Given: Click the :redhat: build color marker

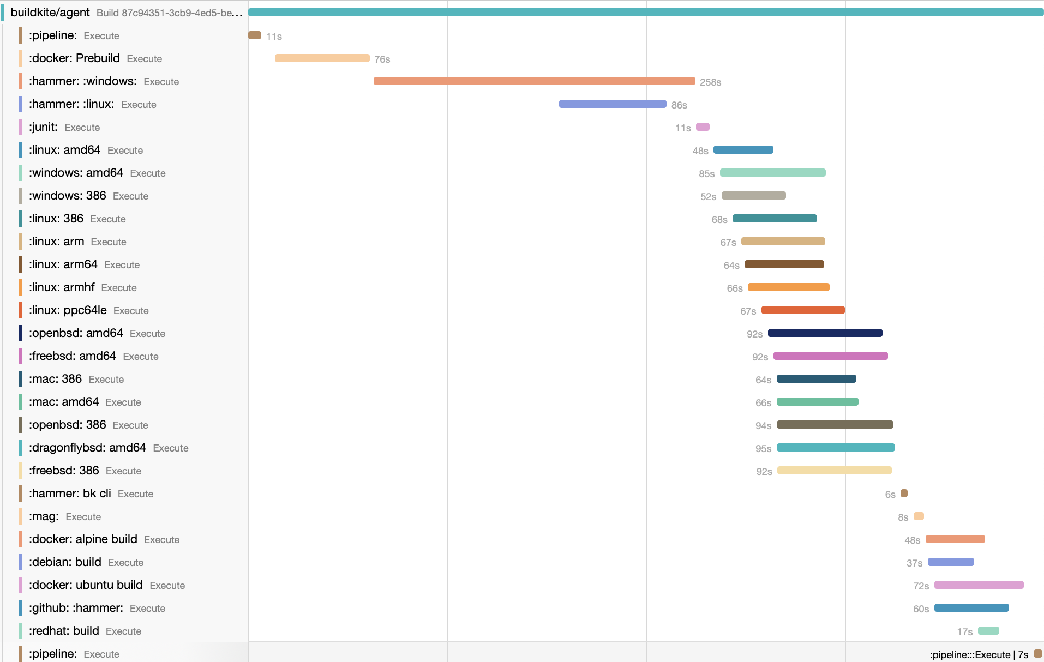Looking at the screenshot, I should click(x=21, y=631).
